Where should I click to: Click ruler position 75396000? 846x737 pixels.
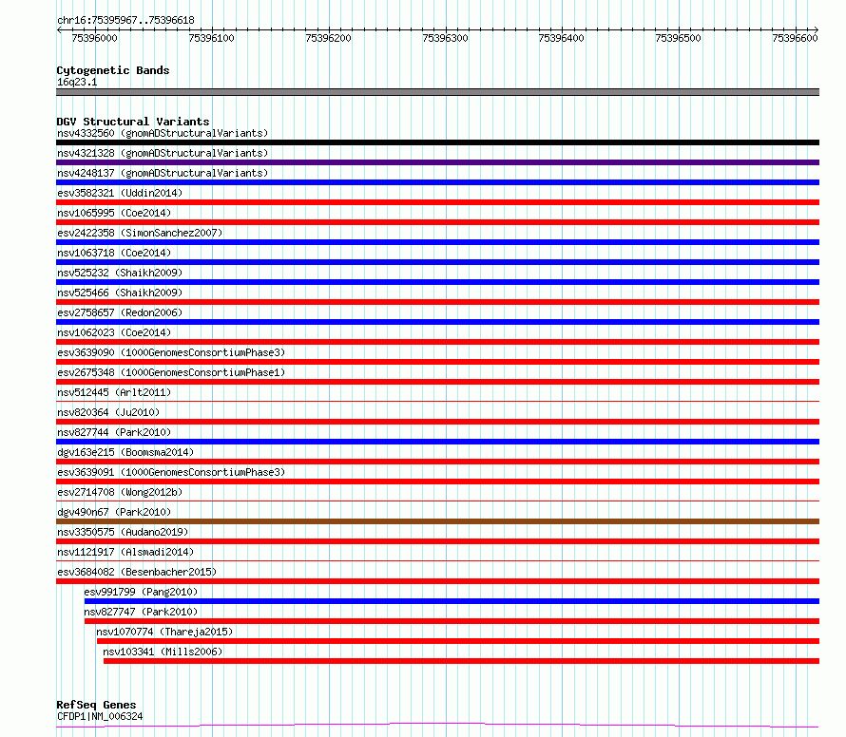94,38
